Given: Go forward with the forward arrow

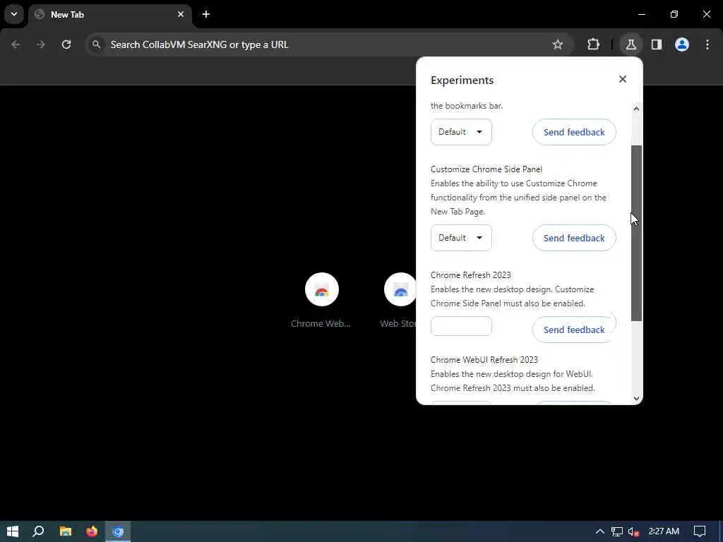Looking at the screenshot, I should click(41, 44).
